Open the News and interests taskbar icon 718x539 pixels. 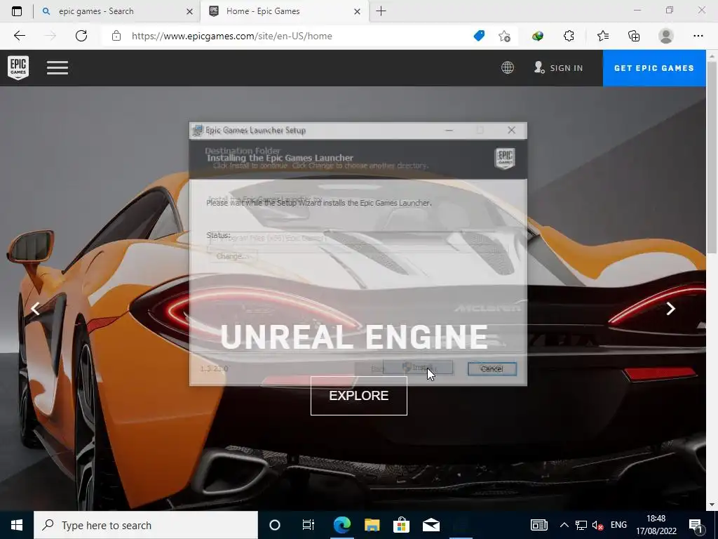point(539,525)
